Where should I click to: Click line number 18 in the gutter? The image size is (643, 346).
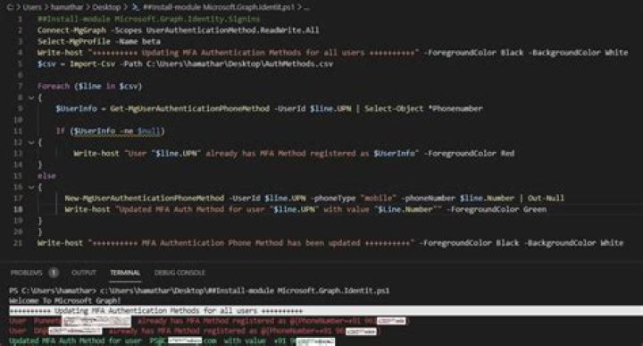pyautogui.click(x=18, y=209)
